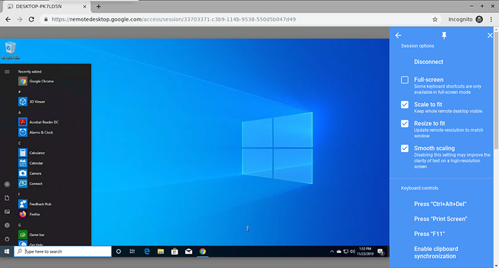Pin the session options panel

[x=444, y=36]
